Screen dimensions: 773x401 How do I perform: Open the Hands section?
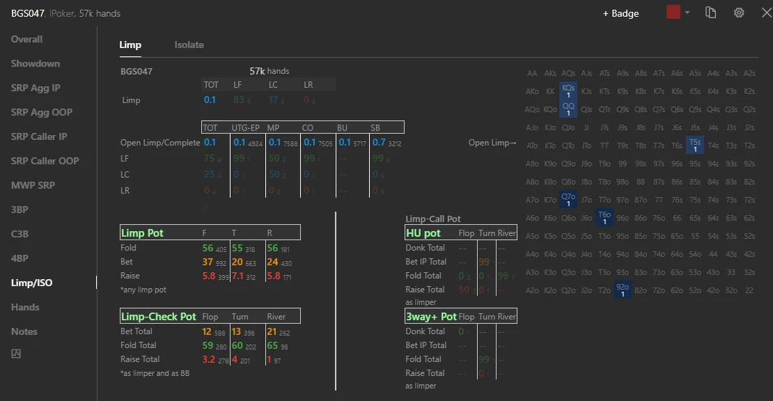tap(25, 307)
